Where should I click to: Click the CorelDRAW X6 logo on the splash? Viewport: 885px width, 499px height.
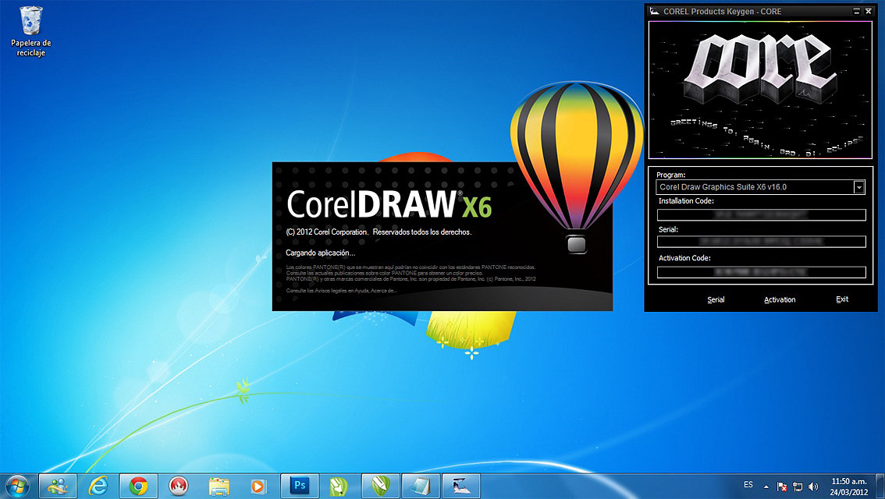click(389, 203)
